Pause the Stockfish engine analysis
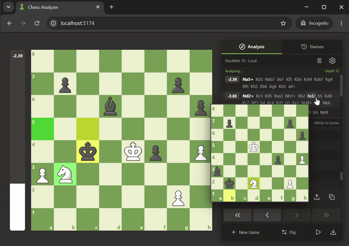 [x=319, y=61]
